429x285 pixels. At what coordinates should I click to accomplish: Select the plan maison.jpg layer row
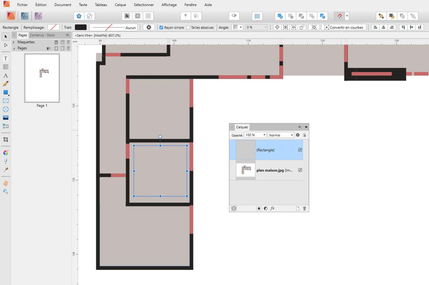pyautogui.click(x=266, y=170)
